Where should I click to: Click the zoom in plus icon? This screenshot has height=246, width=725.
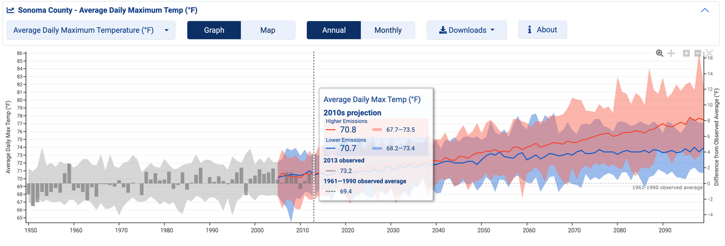tap(686, 53)
